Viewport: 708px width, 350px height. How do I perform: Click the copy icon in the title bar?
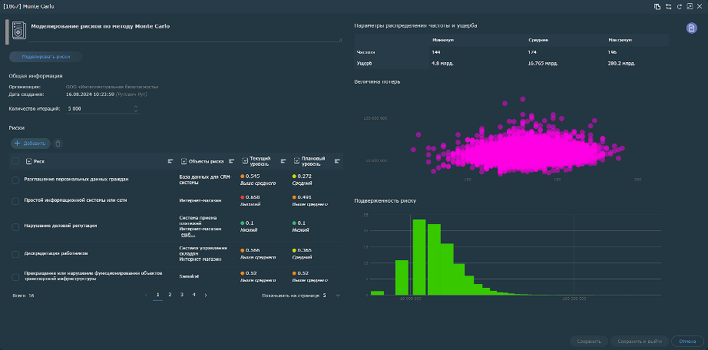(657, 6)
